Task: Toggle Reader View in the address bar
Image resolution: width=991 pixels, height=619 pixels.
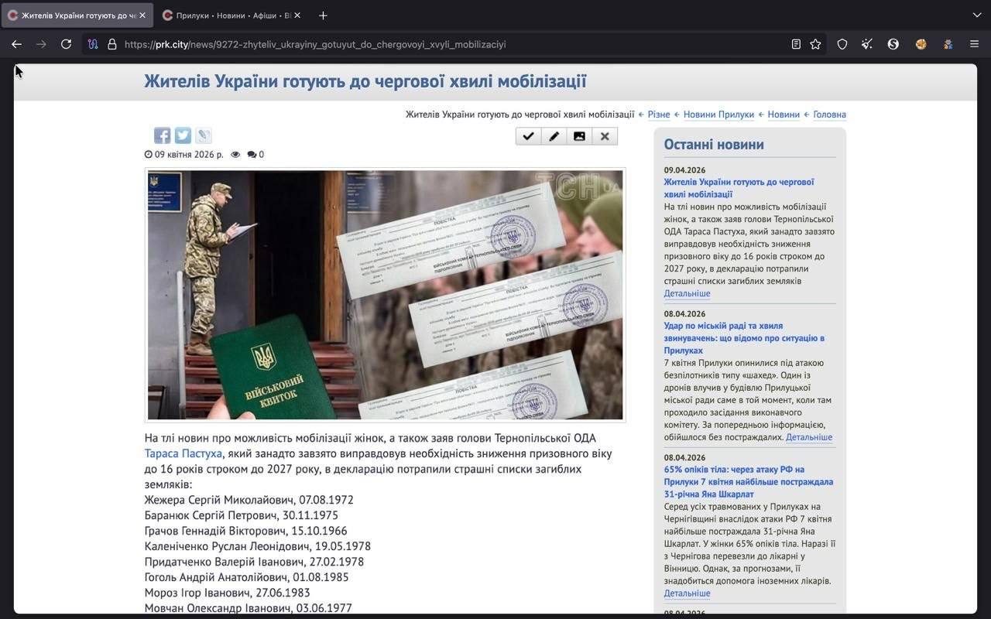Action: click(x=794, y=44)
